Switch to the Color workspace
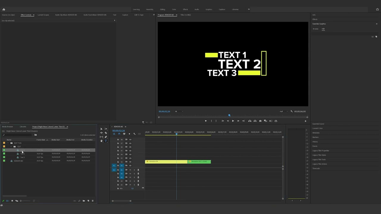 pyautogui.click(x=174, y=9)
